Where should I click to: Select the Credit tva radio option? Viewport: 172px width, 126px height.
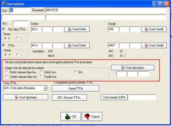[41, 77]
